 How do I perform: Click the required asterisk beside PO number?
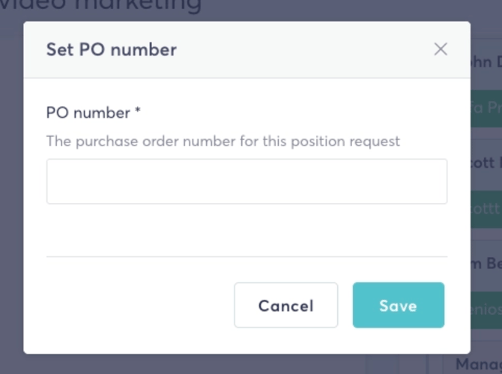point(138,110)
